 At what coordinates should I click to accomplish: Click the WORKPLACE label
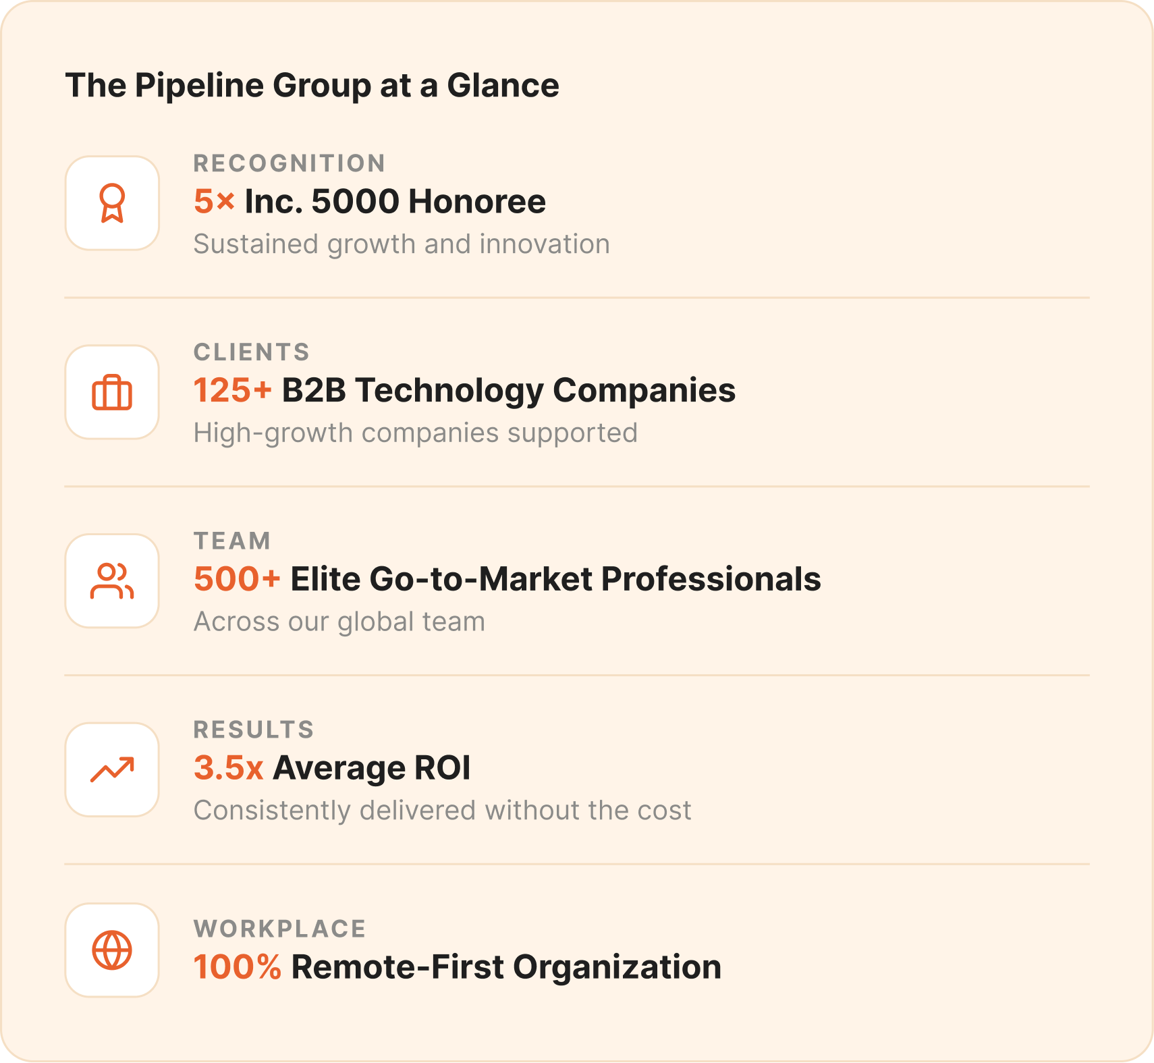(279, 929)
